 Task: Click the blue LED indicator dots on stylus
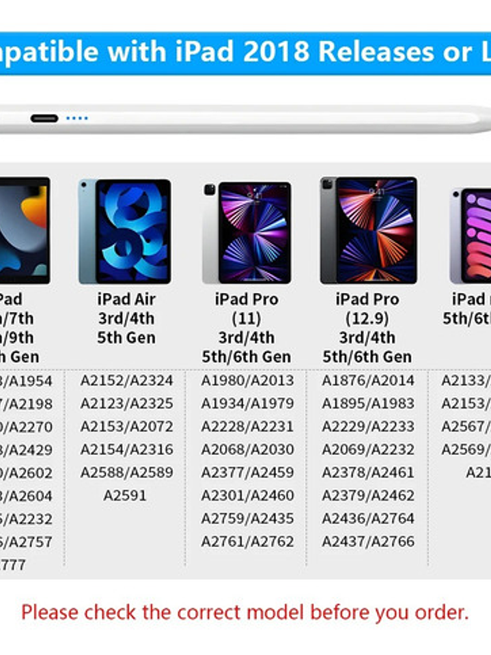pyautogui.click(x=77, y=119)
